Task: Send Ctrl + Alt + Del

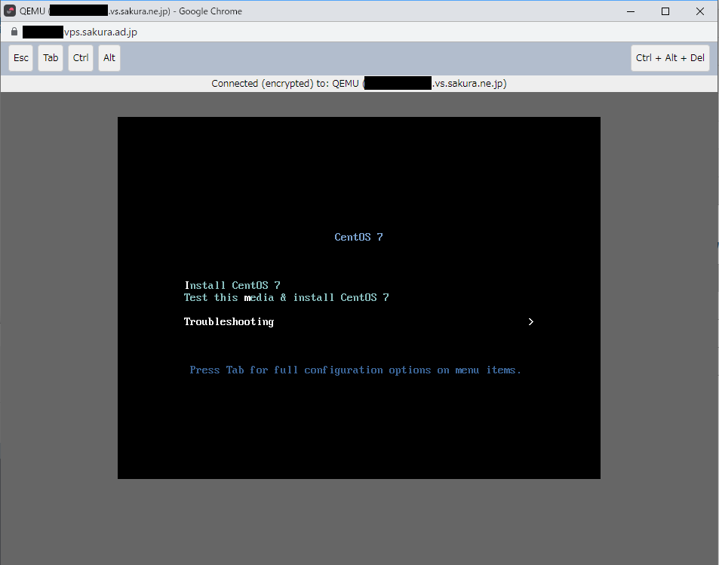Action: tap(670, 58)
